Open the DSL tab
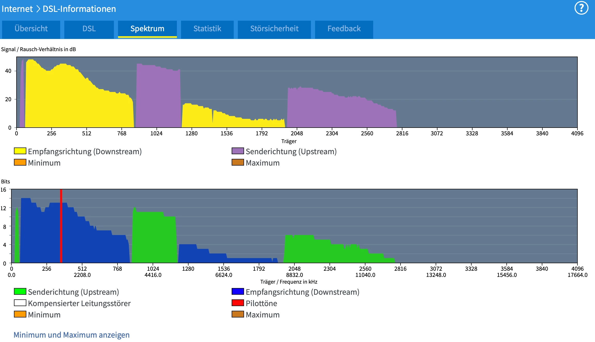The width and height of the screenshot is (595, 342). tap(89, 29)
